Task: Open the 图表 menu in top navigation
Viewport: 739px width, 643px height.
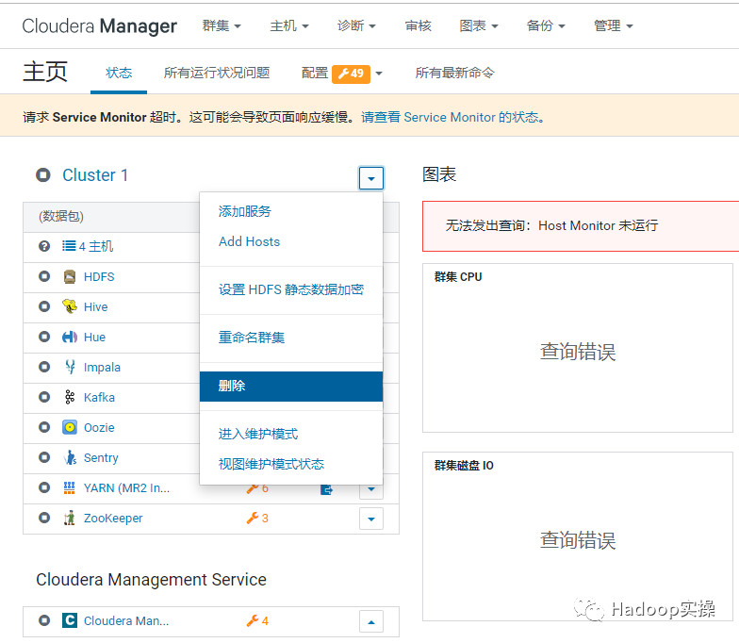Action: tap(479, 25)
